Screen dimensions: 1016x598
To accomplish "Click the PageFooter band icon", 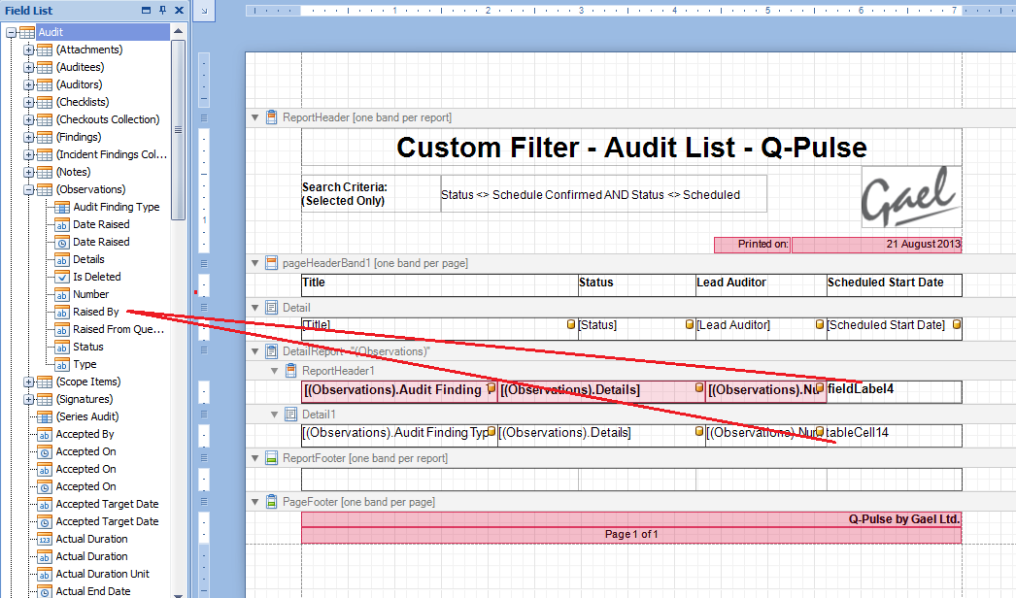I will [x=272, y=502].
